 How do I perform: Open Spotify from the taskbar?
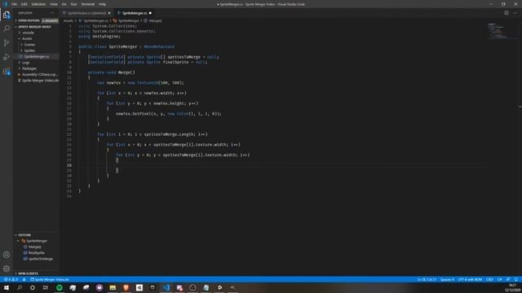point(60,287)
